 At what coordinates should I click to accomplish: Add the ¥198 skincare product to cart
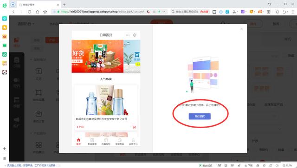(x=134, y=127)
